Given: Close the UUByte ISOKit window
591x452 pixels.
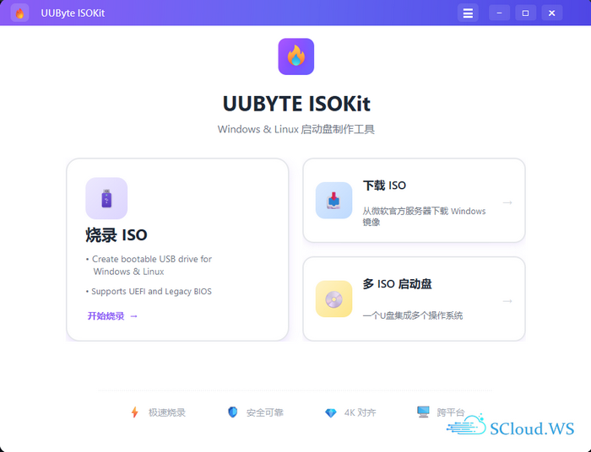Looking at the screenshot, I should [552, 13].
